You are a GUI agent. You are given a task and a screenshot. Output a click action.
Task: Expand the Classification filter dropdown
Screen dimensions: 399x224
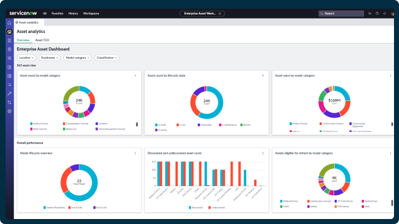(x=107, y=58)
